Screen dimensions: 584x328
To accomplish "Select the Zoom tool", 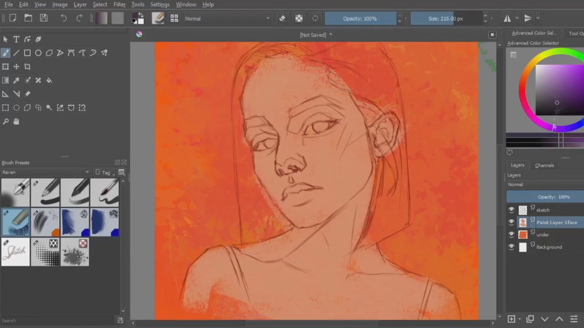I will pos(5,121).
